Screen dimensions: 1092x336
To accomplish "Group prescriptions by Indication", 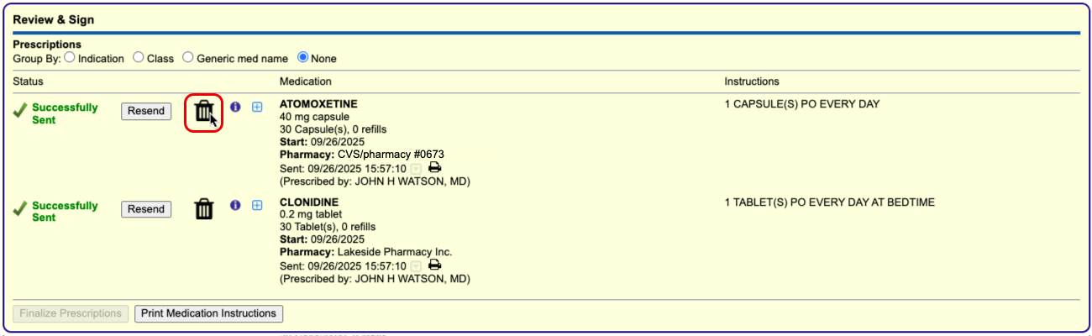I will 70,58.
